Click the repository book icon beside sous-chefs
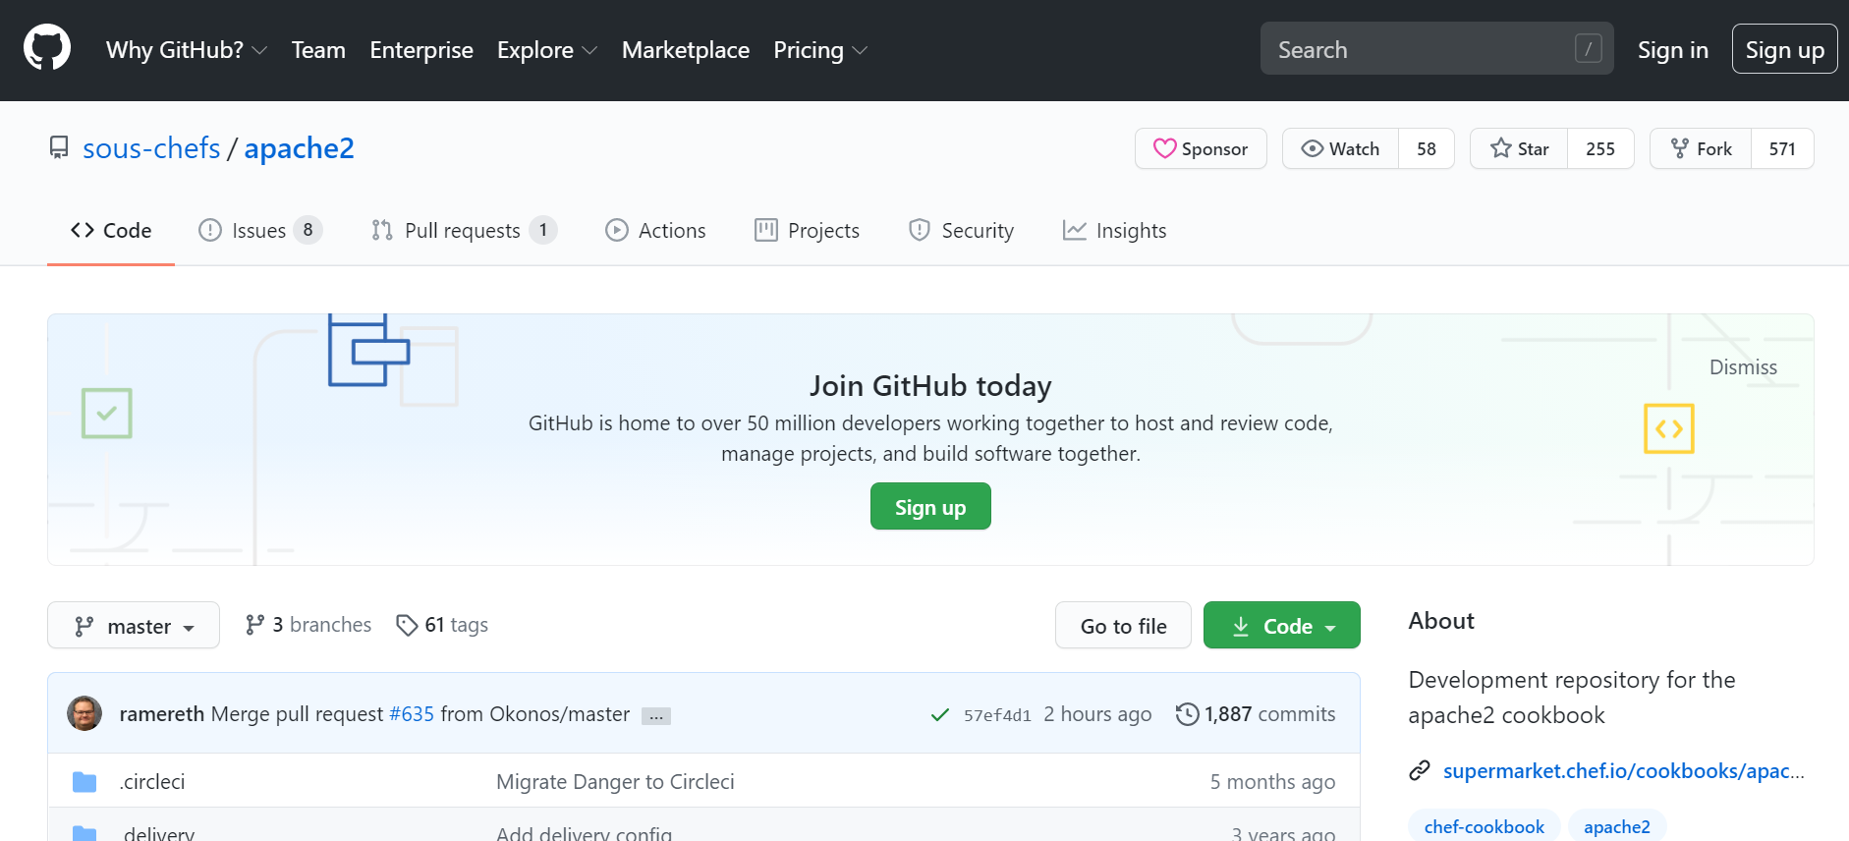 point(59,148)
